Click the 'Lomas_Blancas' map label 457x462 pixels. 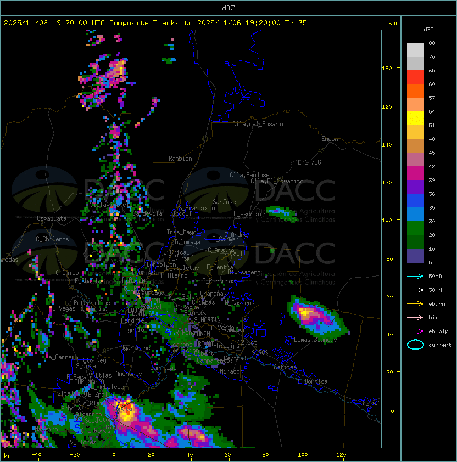[315, 340]
